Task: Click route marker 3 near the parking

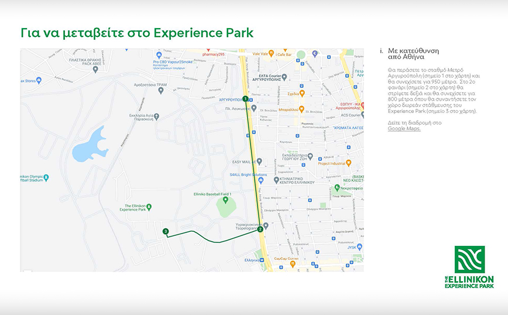Action: [x=166, y=232]
